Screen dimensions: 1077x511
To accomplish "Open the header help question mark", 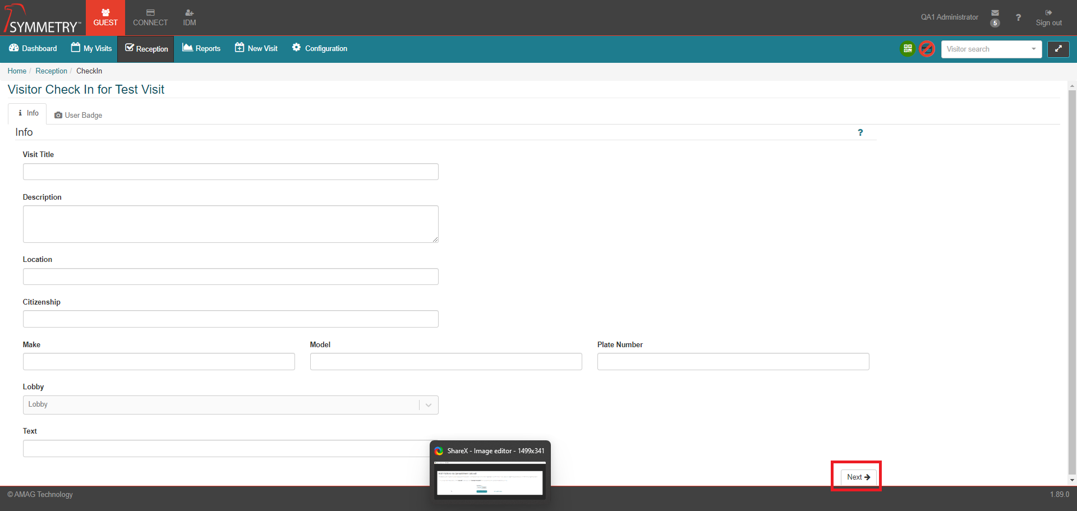I will (x=1018, y=17).
